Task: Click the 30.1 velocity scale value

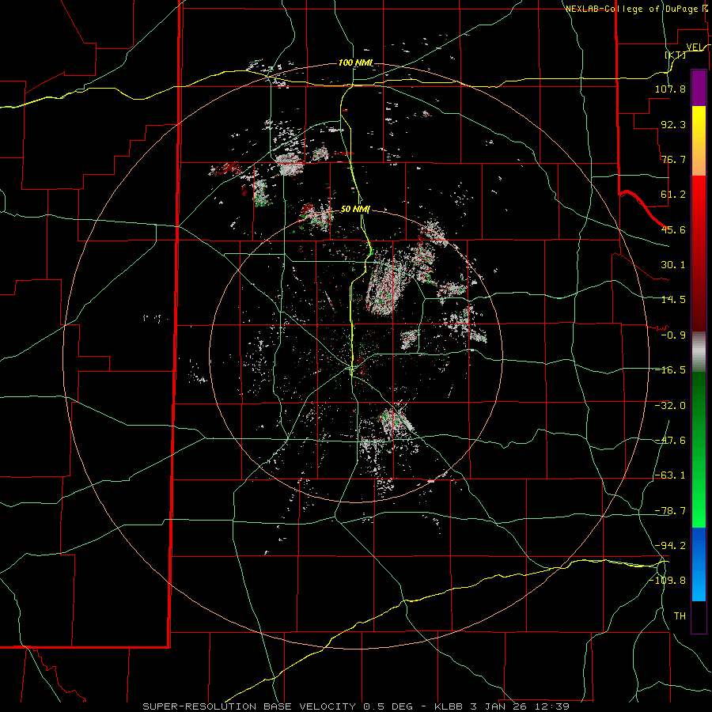Action: pyautogui.click(x=673, y=265)
